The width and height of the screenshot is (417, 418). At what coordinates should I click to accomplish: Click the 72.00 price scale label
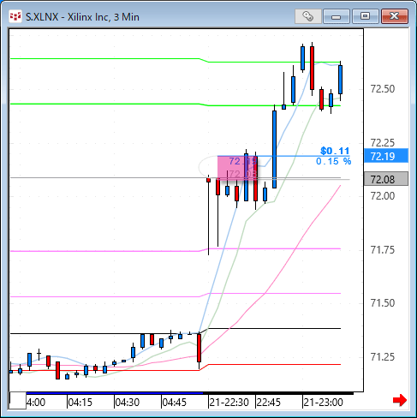(x=383, y=196)
